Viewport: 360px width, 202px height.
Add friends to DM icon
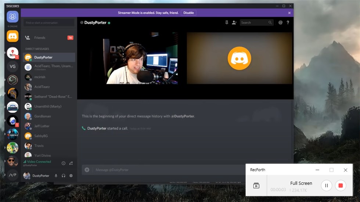pyautogui.click(x=234, y=22)
